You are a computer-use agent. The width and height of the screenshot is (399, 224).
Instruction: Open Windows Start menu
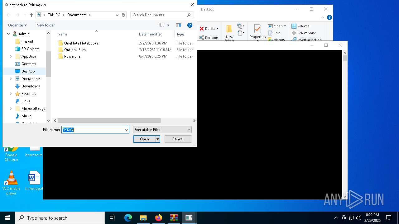tap(7, 218)
